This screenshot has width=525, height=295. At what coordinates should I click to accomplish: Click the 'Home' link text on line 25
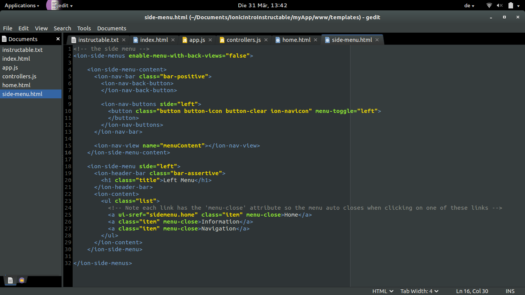tap(291, 215)
